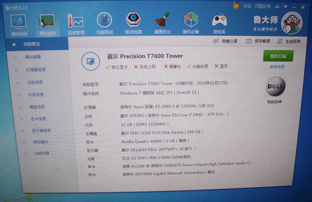The height and width of the screenshot is (202, 312).
Task: Click the Windows 7 旗舰版 operating system value
Action: click(159, 93)
